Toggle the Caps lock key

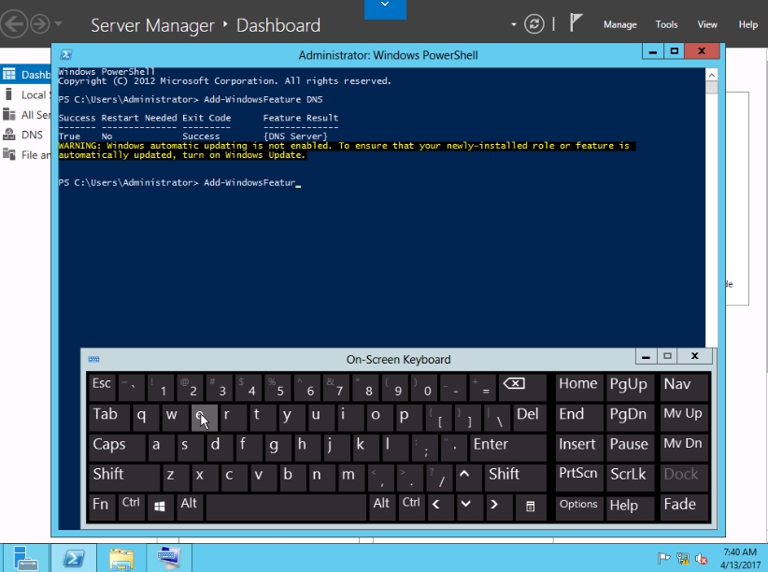coord(117,445)
